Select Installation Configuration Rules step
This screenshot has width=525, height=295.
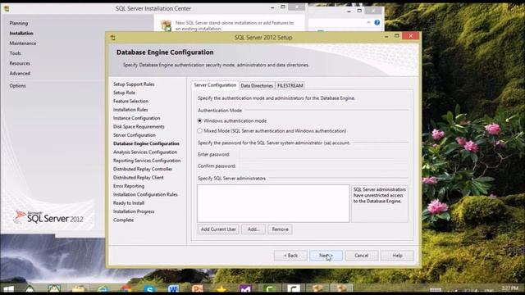[x=145, y=195]
